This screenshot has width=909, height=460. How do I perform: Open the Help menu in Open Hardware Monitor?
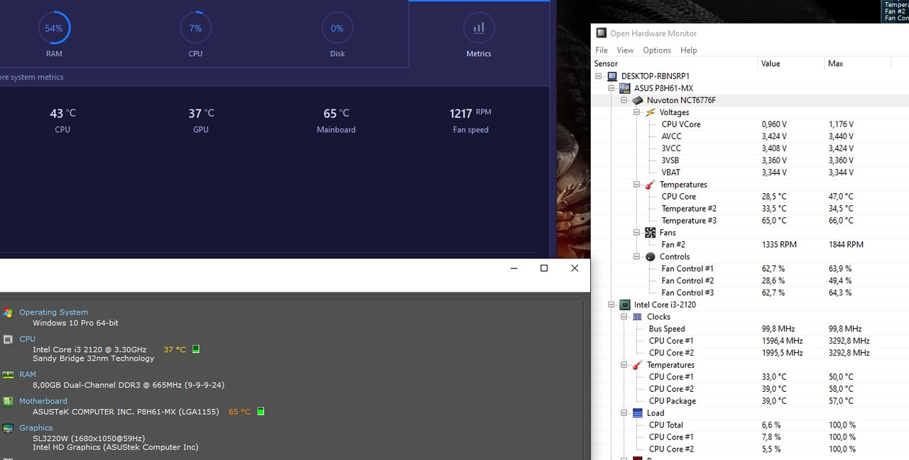pyautogui.click(x=688, y=50)
